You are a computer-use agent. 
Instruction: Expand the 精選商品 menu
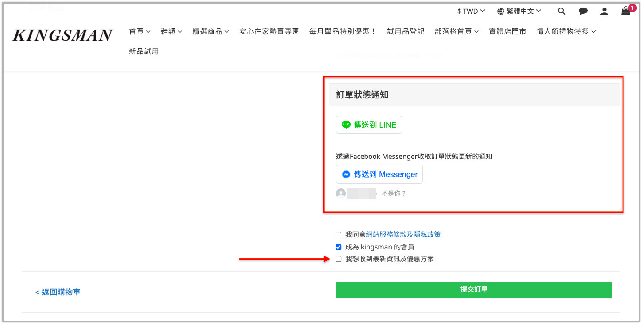point(211,31)
